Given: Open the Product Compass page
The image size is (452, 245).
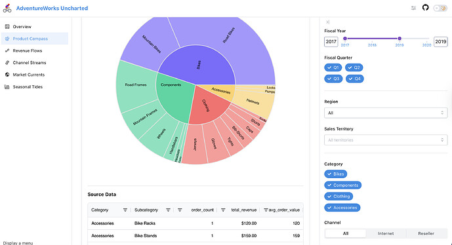Looking at the screenshot, I should click(x=35, y=39).
